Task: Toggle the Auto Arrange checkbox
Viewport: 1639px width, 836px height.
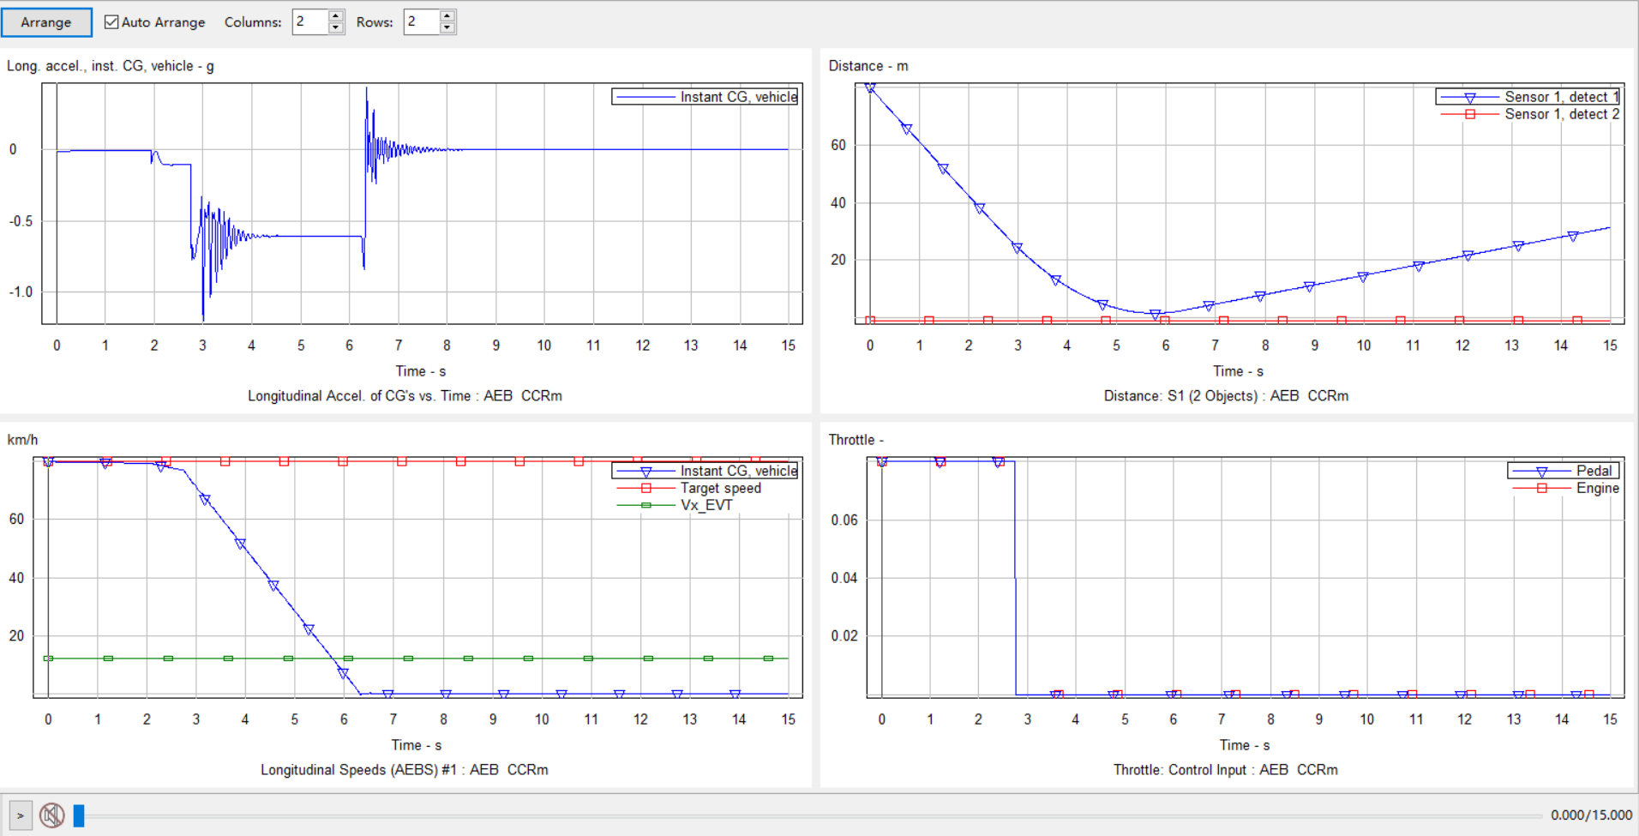Action: coord(111,22)
